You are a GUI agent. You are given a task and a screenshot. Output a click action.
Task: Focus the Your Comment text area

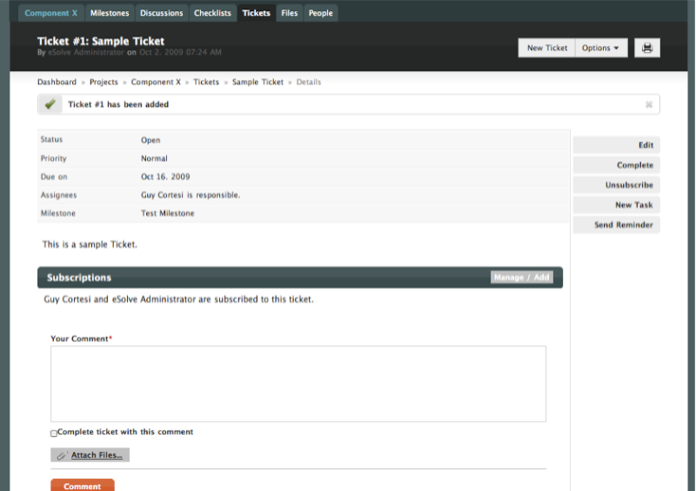tap(298, 384)
